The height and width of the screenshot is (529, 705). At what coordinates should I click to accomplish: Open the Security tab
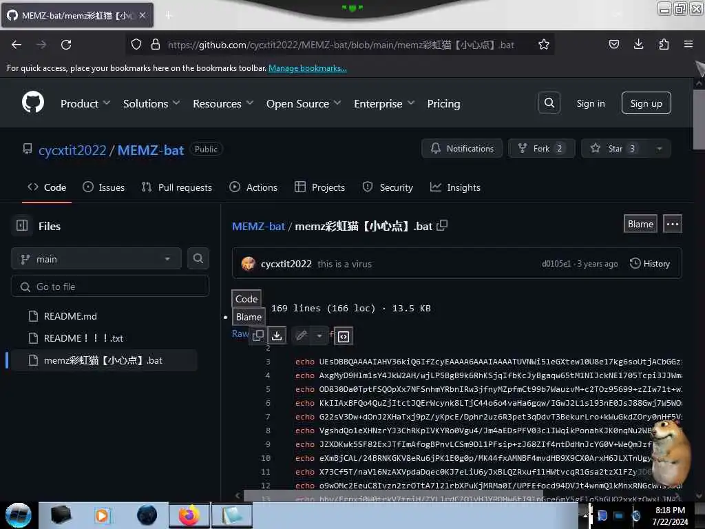point(388,187)
